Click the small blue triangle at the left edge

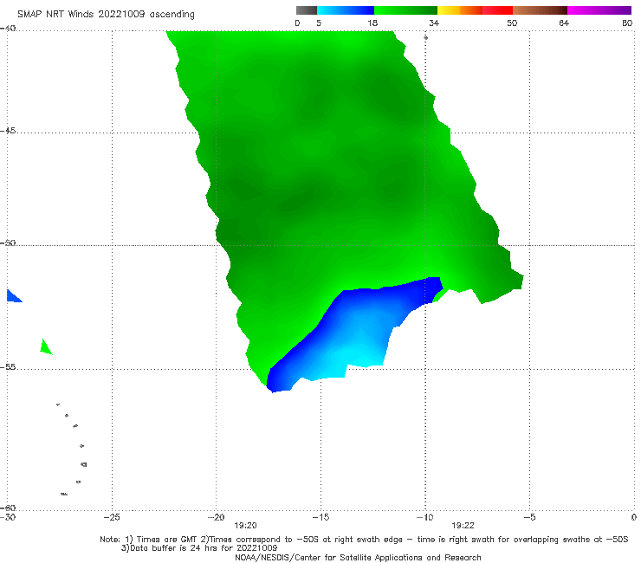(x=14, y=295)
